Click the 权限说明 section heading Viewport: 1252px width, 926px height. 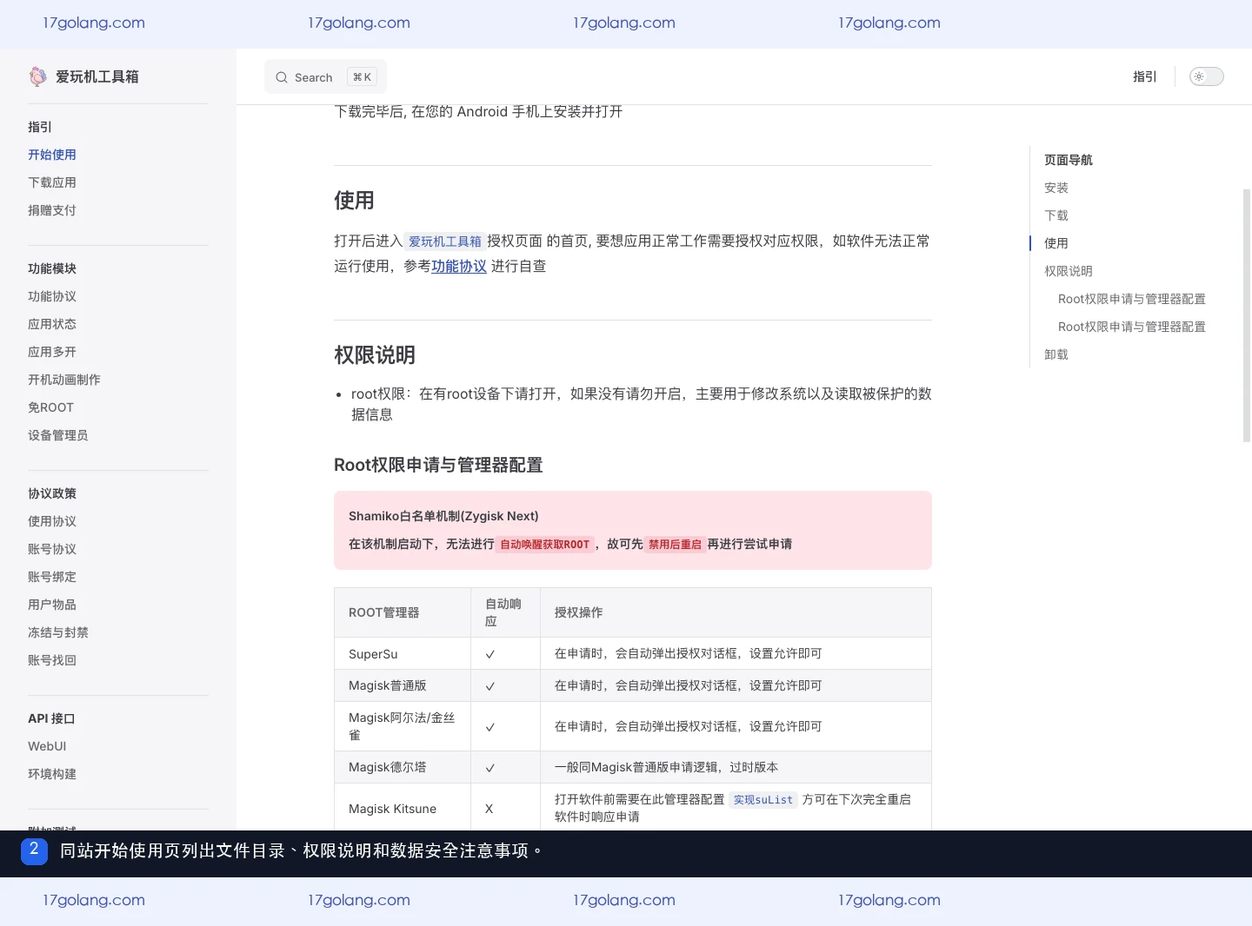tap(375, 355)
